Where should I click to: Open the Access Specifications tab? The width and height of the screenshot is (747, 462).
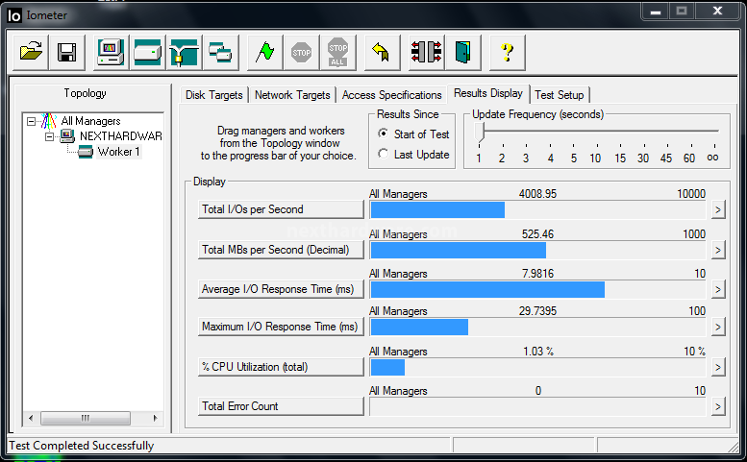pos(391,95)
